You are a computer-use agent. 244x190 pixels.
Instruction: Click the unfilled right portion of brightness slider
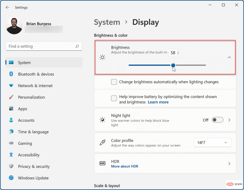(x=191, y=65)
